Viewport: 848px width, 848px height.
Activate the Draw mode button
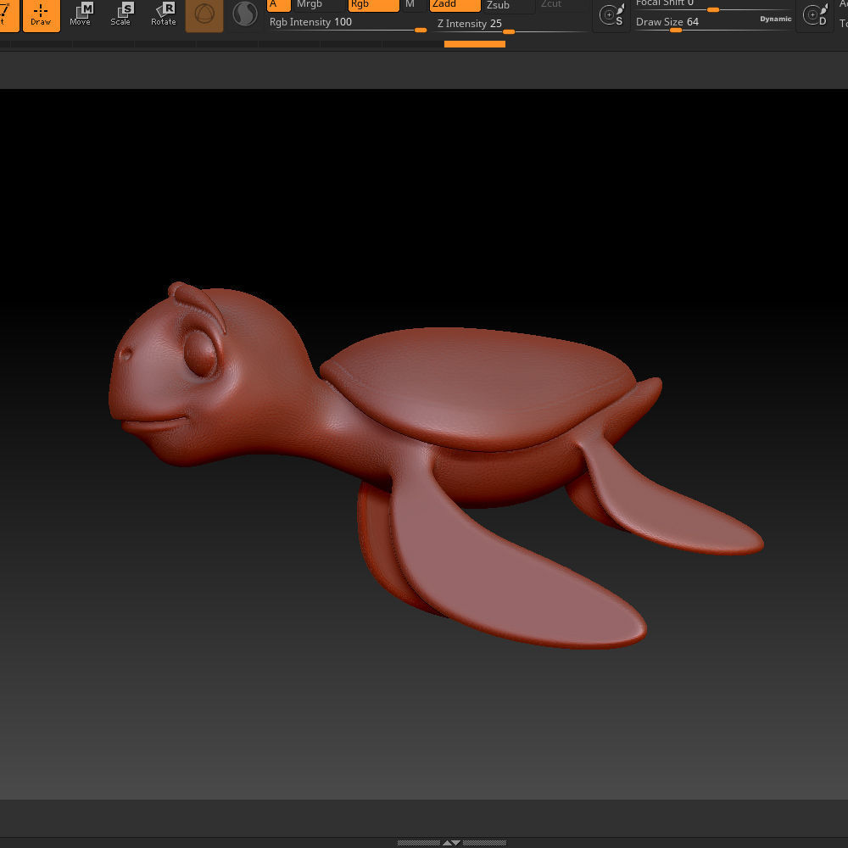[41, 15]
